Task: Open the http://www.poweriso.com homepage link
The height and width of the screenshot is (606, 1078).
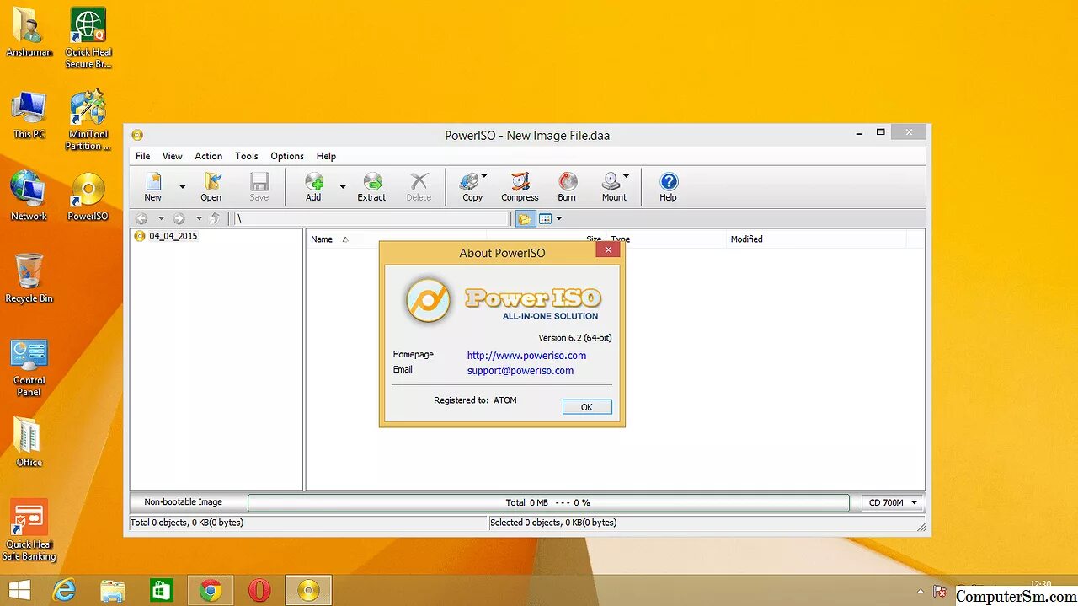Action: (526, 356)
